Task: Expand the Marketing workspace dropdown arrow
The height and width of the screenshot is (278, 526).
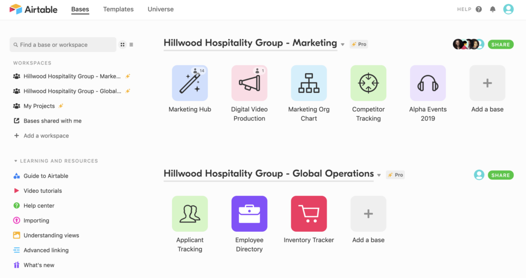Action: point(343,45)
